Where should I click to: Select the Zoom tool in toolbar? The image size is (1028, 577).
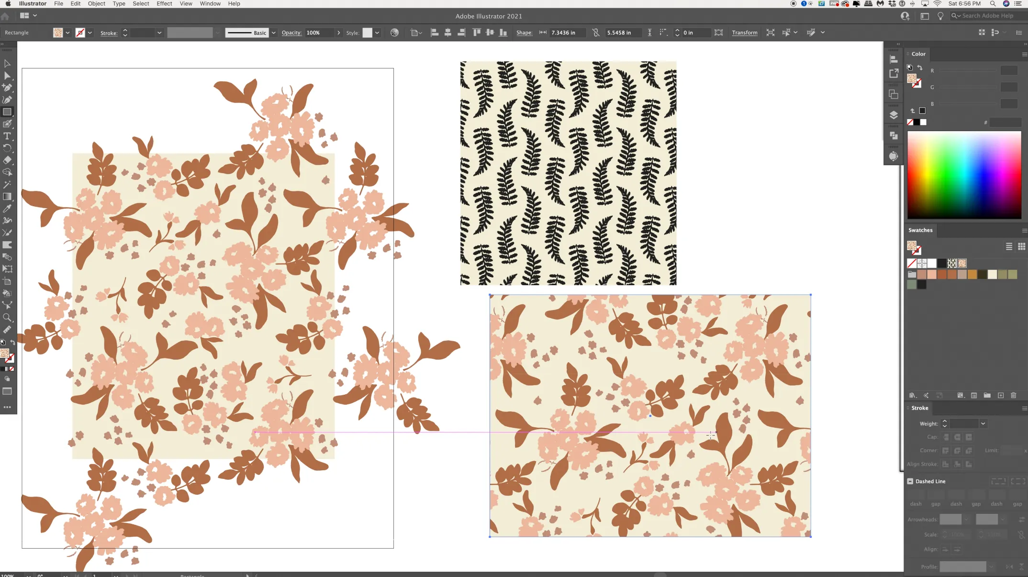[x=7, y=317]
